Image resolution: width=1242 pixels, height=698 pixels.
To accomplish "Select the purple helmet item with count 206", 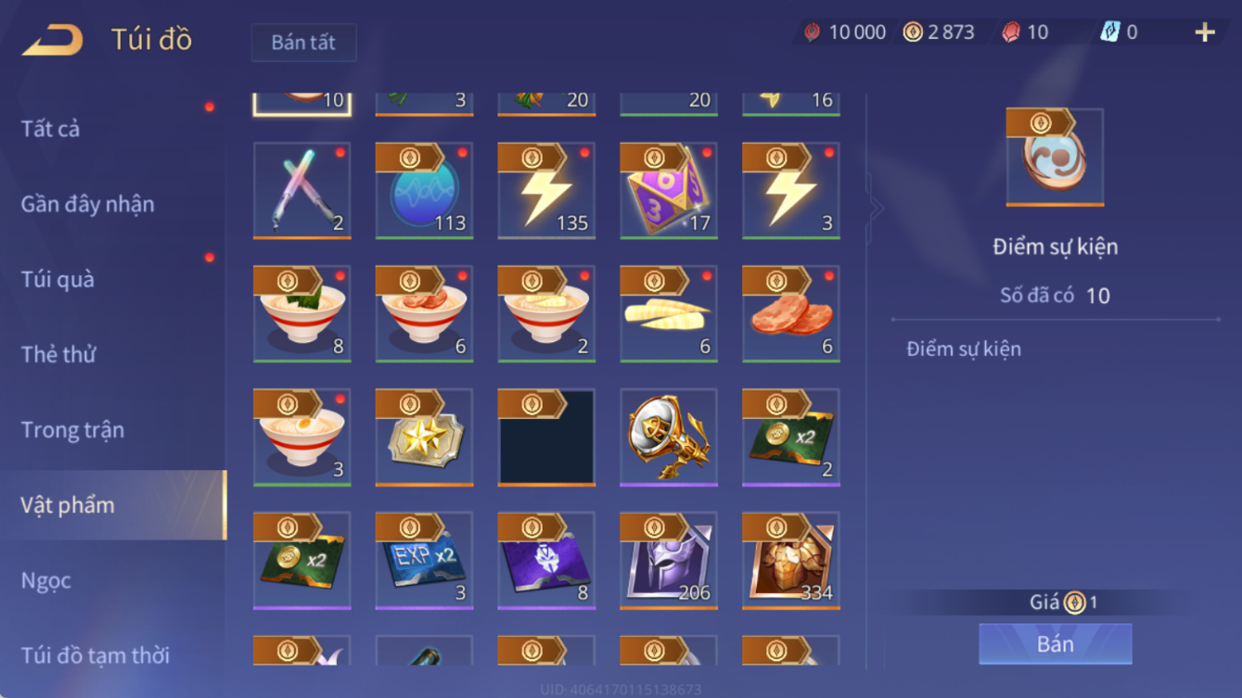I will pos(669,561).
